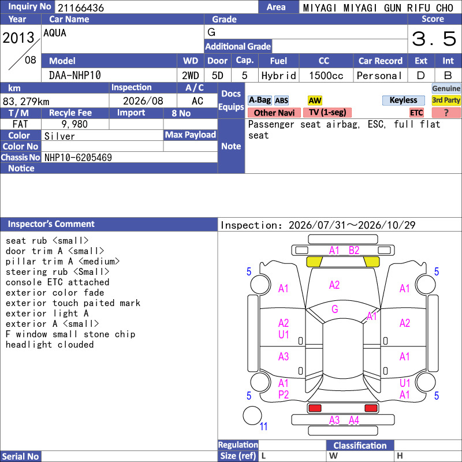Click the A3 mark on the rear door panel
Viewport: 462px width, 462px height.
tap(284, 357)
